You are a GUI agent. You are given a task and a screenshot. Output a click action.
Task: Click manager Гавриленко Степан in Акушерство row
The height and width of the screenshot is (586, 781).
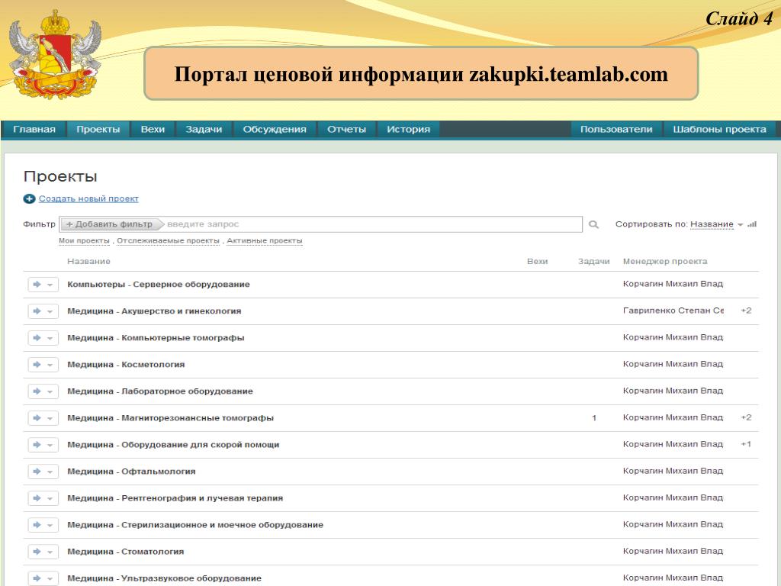[673, 311]
